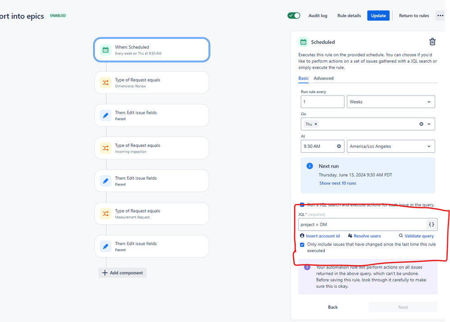450x322 pixels.
Task: Remove the Thu day tag
Action: [316, 124]
